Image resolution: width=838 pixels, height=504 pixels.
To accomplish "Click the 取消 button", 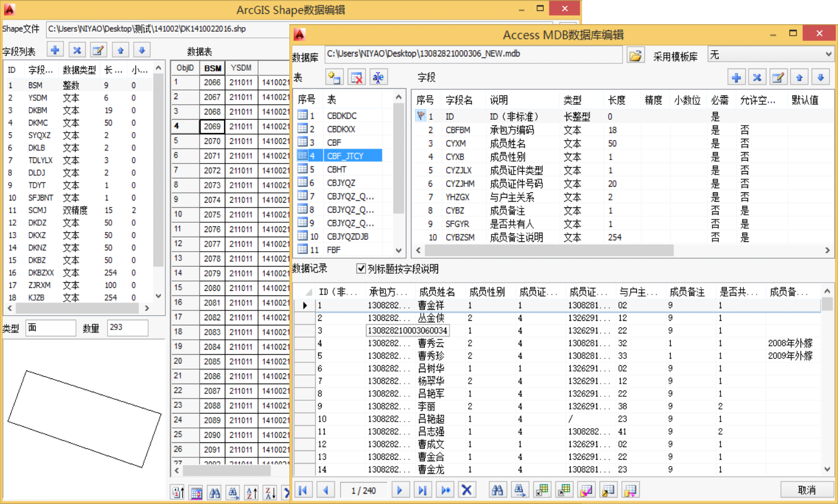I will [807, 490].
